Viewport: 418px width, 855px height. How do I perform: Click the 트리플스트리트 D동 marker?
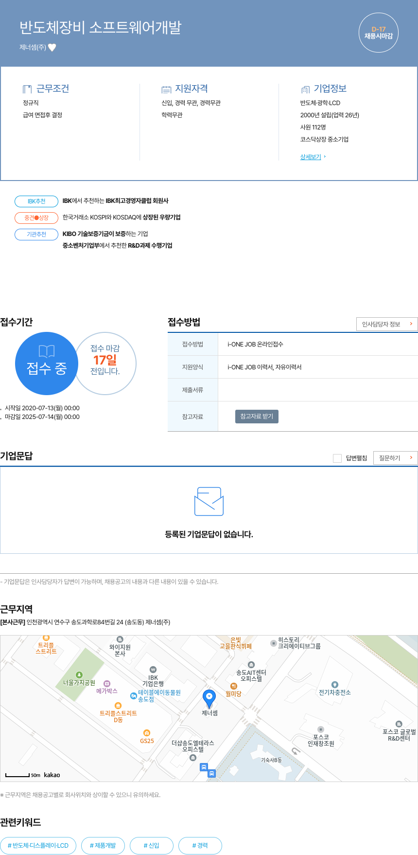tap(118, 706)
